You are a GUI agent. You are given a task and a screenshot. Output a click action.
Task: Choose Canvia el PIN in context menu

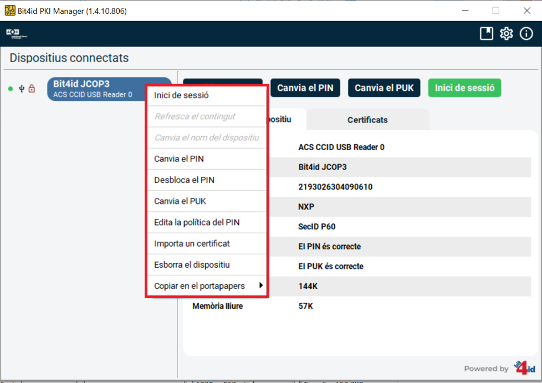click(207, 159)
